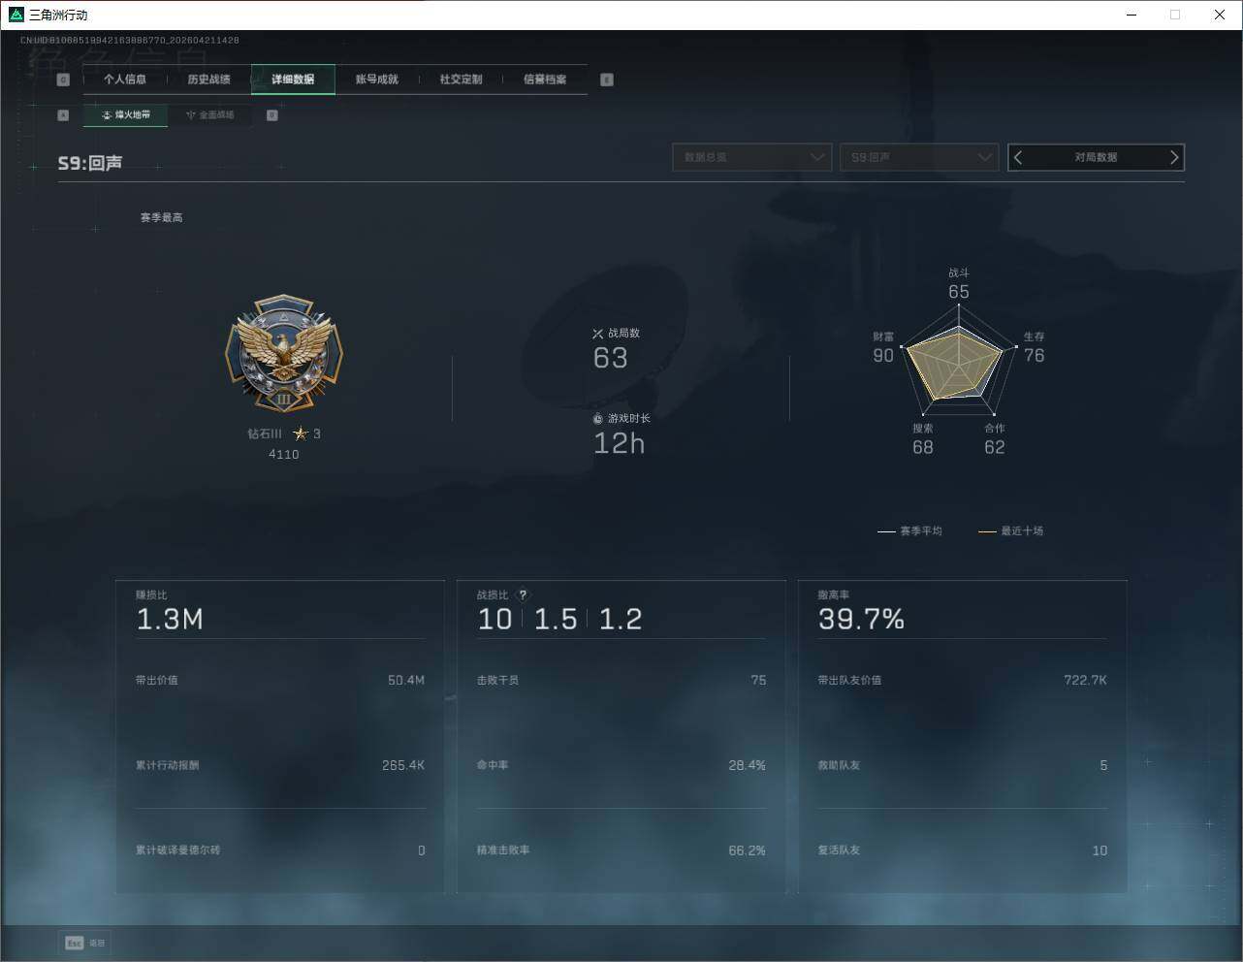The height and width of the screenshot is (962, 1243).
Task: Click the 战损比 value 1.2
Action: tap(621, 620)
